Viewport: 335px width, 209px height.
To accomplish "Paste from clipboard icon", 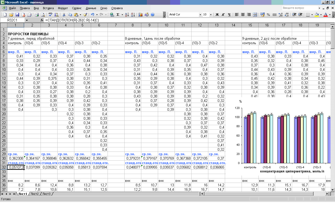I will tap(76, 15).
